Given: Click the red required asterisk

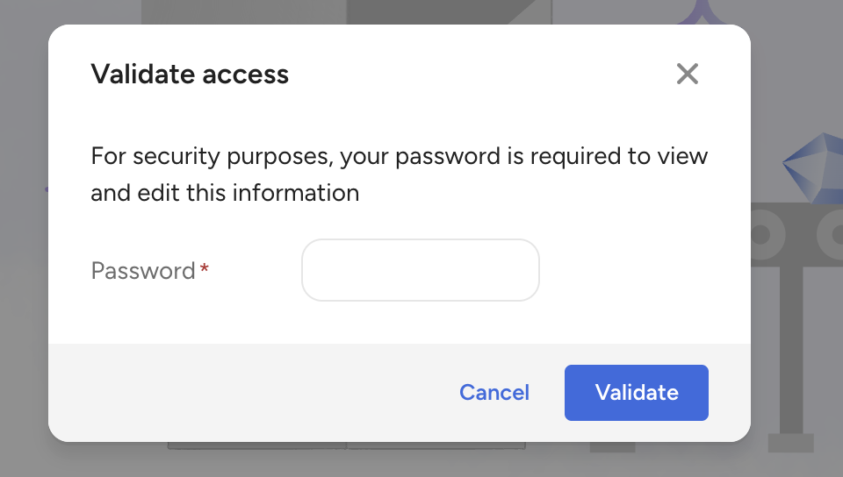Looking at the screenshot, I should (x=205, y=270).
